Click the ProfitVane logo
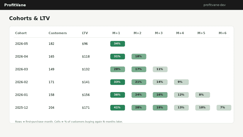Viewport: 243px width, 137px height. click(15, 5)
